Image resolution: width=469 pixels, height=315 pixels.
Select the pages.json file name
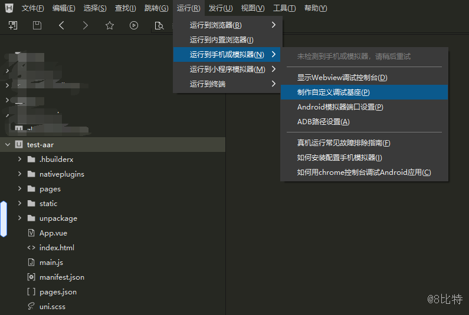58,292
